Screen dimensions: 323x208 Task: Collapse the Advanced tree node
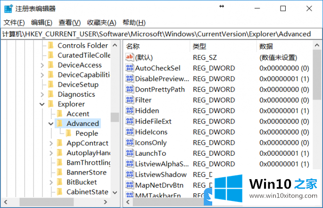click(x=51, y=124)
